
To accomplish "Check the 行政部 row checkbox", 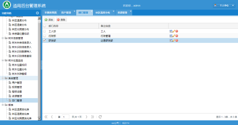I will click(44, 36).
